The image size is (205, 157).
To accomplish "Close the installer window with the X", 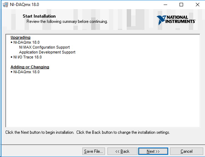I will [x=198, y=5].
